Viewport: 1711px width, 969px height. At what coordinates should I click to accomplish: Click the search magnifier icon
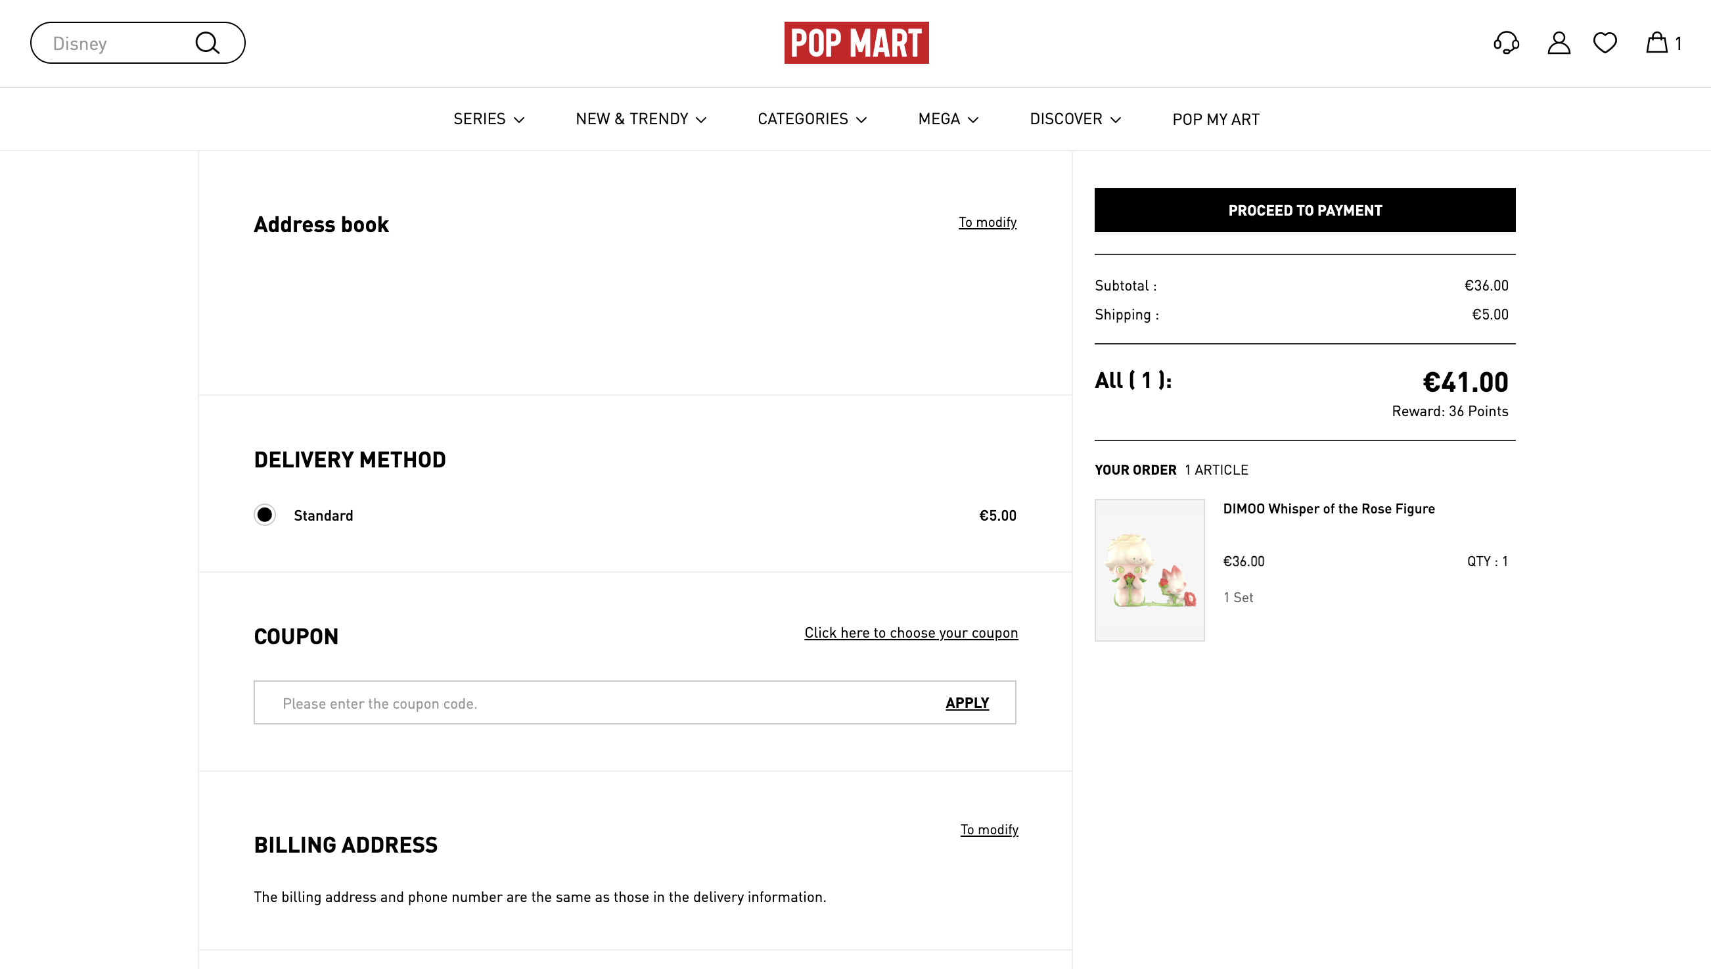pyautogui.click(x=207, y=43)
